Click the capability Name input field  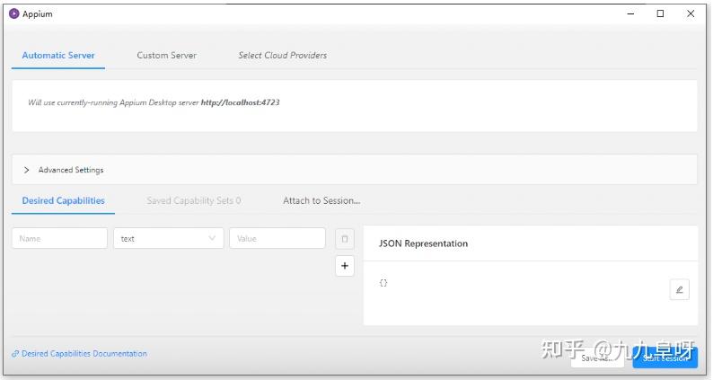pos(59,238)
